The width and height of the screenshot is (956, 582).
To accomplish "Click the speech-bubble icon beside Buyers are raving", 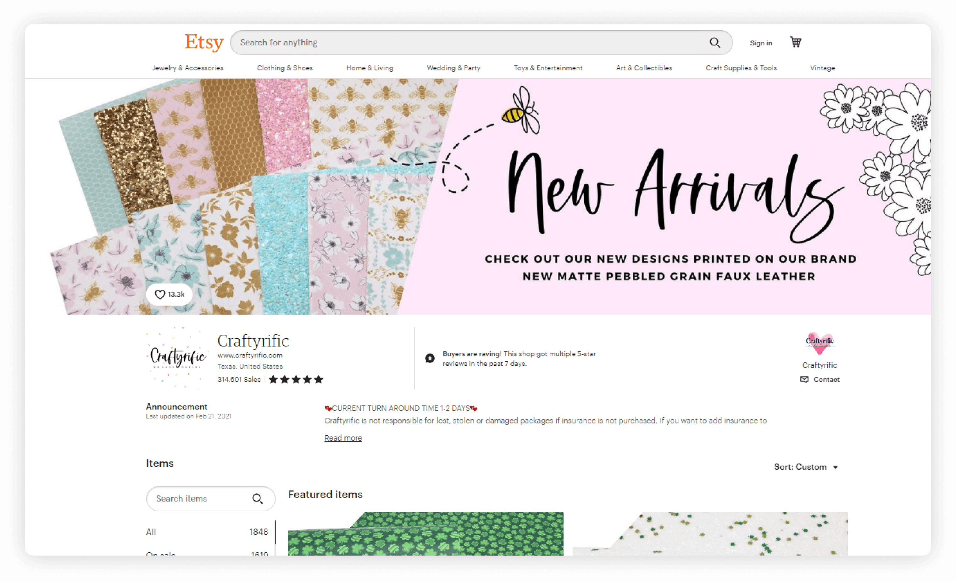I will pos(430,358).
